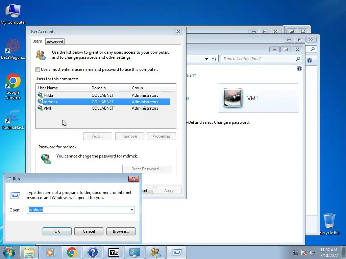Click the VM1 account picture
This screenshot has height=259, width=346.
click(x=232, y=98)
